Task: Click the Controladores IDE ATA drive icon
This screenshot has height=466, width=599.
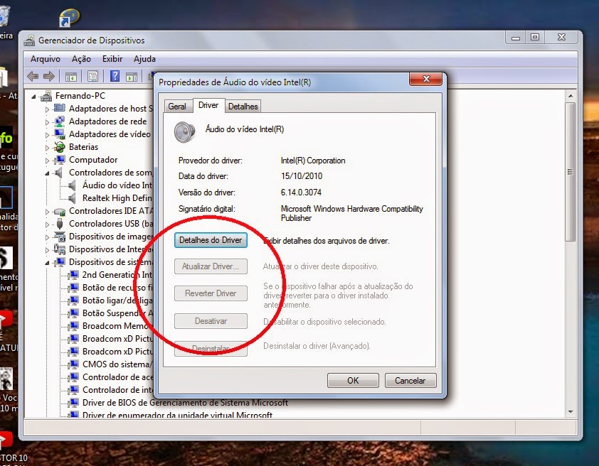Action: tap(59, 211)
